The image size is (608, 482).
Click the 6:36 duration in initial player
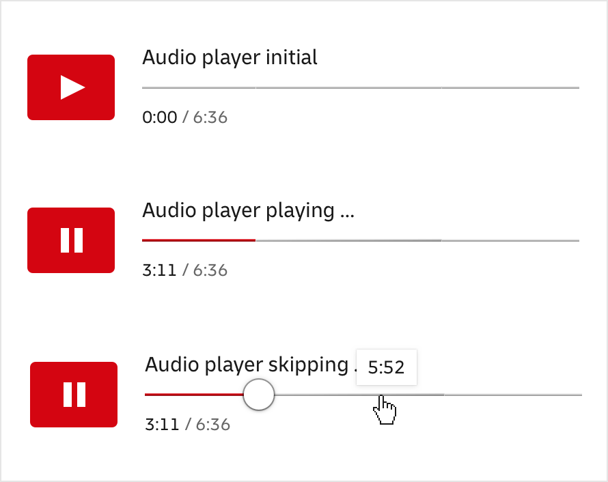click(210, 117)
